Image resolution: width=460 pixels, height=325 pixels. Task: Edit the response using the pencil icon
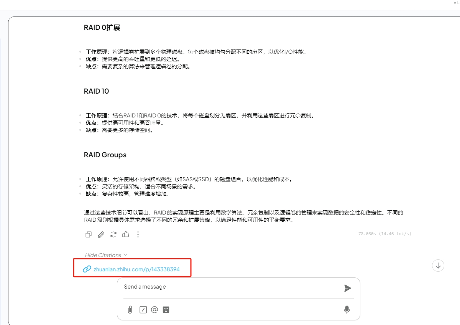[x=101, y=234]
